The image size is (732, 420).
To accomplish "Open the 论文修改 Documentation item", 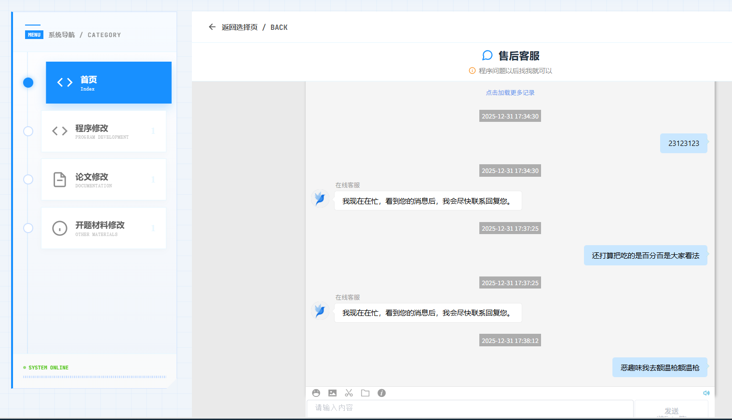I will 104,180.
